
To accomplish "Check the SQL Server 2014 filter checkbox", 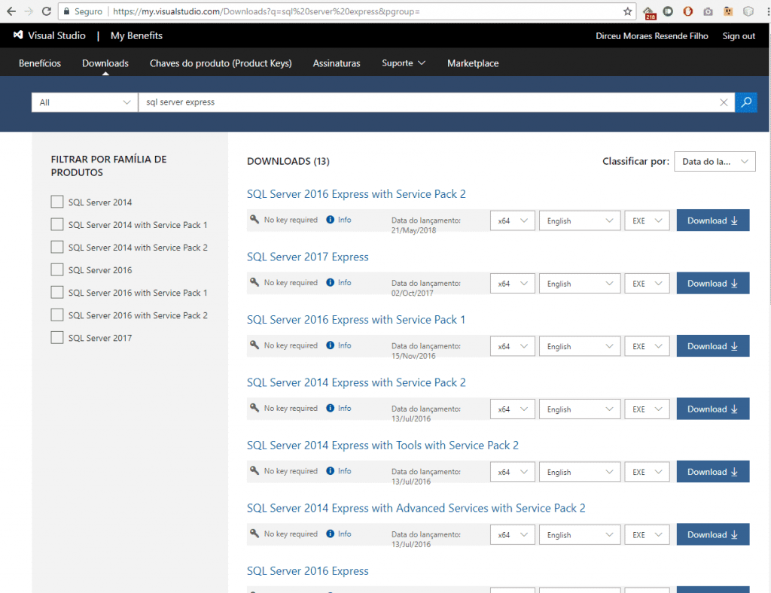I will [x=57, y=202].
